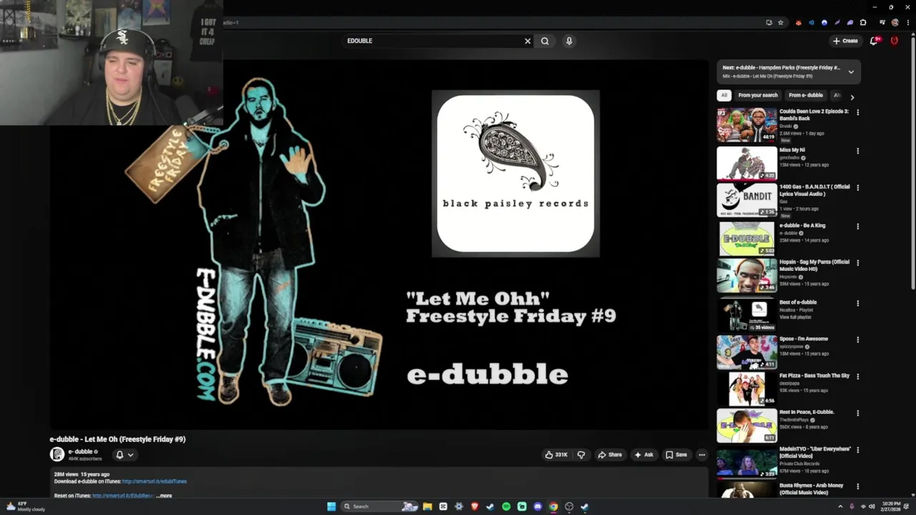Open options for Miss My Ni video
The width and height of the screenshot is (916, 515).
pos(857,151)
